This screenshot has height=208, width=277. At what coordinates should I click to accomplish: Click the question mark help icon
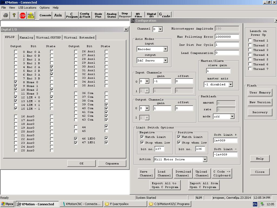14,15
